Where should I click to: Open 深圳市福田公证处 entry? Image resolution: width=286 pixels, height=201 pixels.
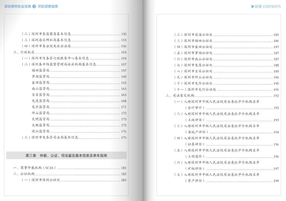pyautogui.click(x=226, y=41)
